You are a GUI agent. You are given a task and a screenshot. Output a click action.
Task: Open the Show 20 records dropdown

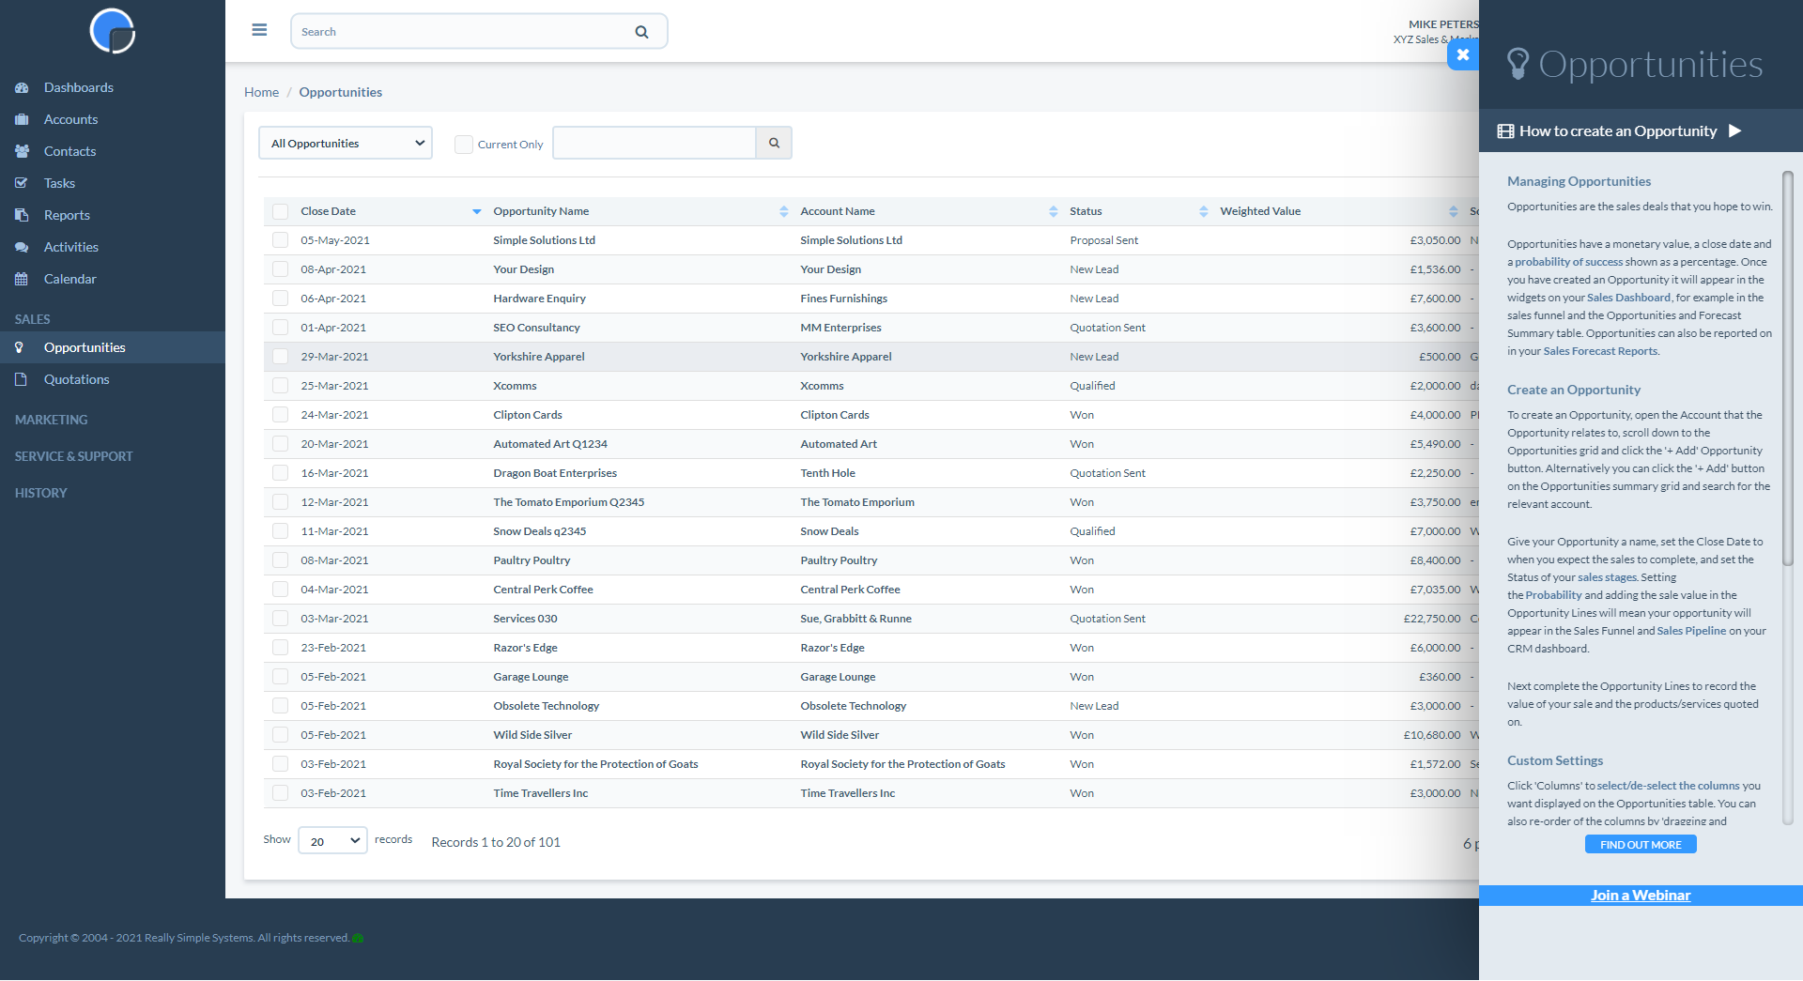[331, 840]
